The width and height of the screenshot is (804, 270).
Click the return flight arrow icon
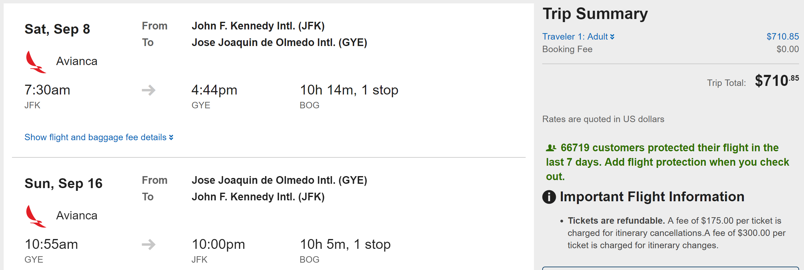(x=149, y=245)
